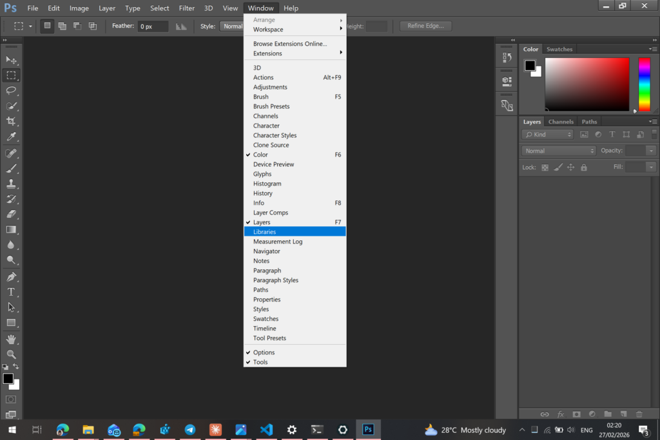Viewport: 660px width, 440px height.
Task: Select the Crop tool
Action: click(x=11, y=121)
